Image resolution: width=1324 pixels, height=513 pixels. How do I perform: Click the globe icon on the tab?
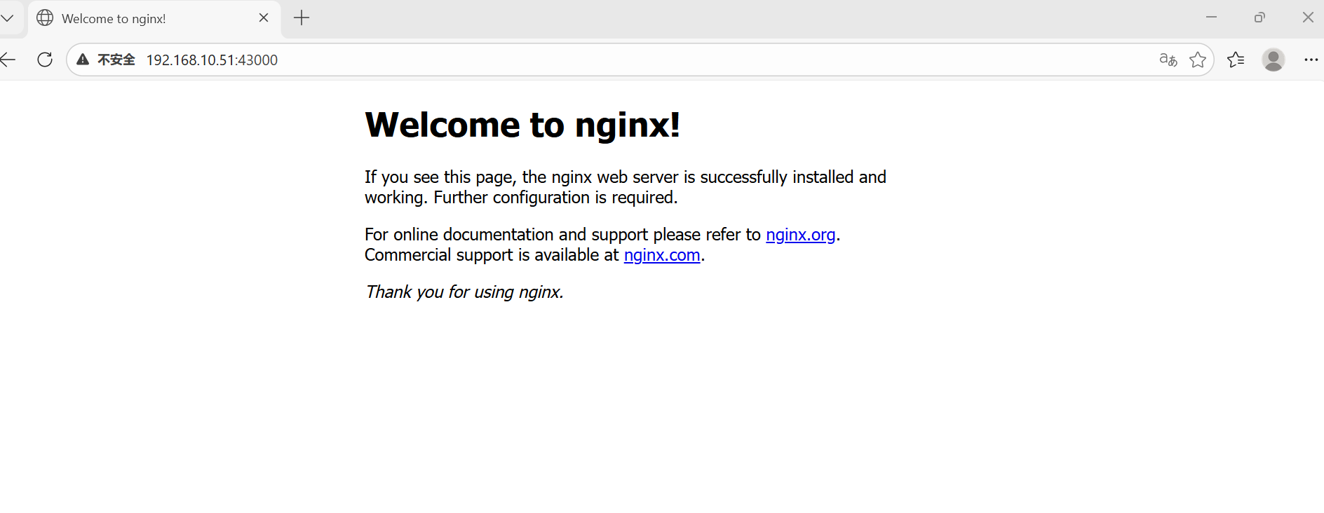pyautogui.click(x=45, y=18)
